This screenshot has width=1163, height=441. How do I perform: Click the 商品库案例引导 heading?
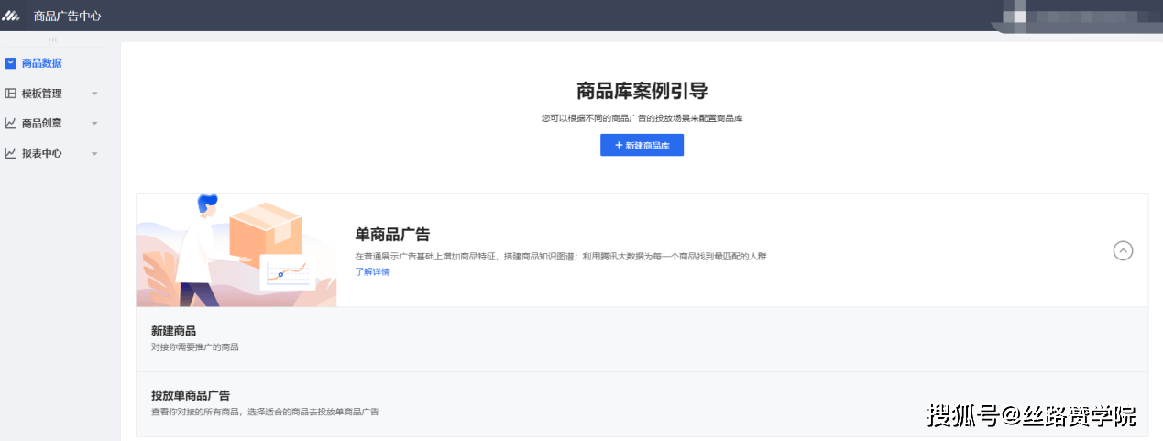[x=642, y=91]
